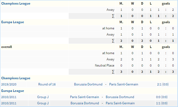The height and width of the screenshot is (107, 178).
Task: Open Paris Saint-Germain as home team in 0:0 match
Action: pos(85,97)
